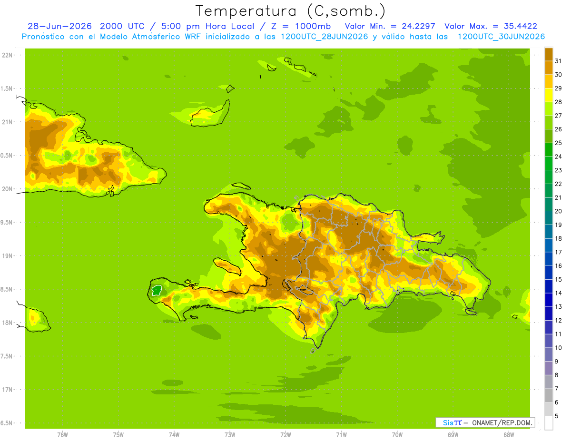This screenshot has width=571, height=441.
Task: Click the "70W" longitude axis label
Action: click(x=397, y=435)
